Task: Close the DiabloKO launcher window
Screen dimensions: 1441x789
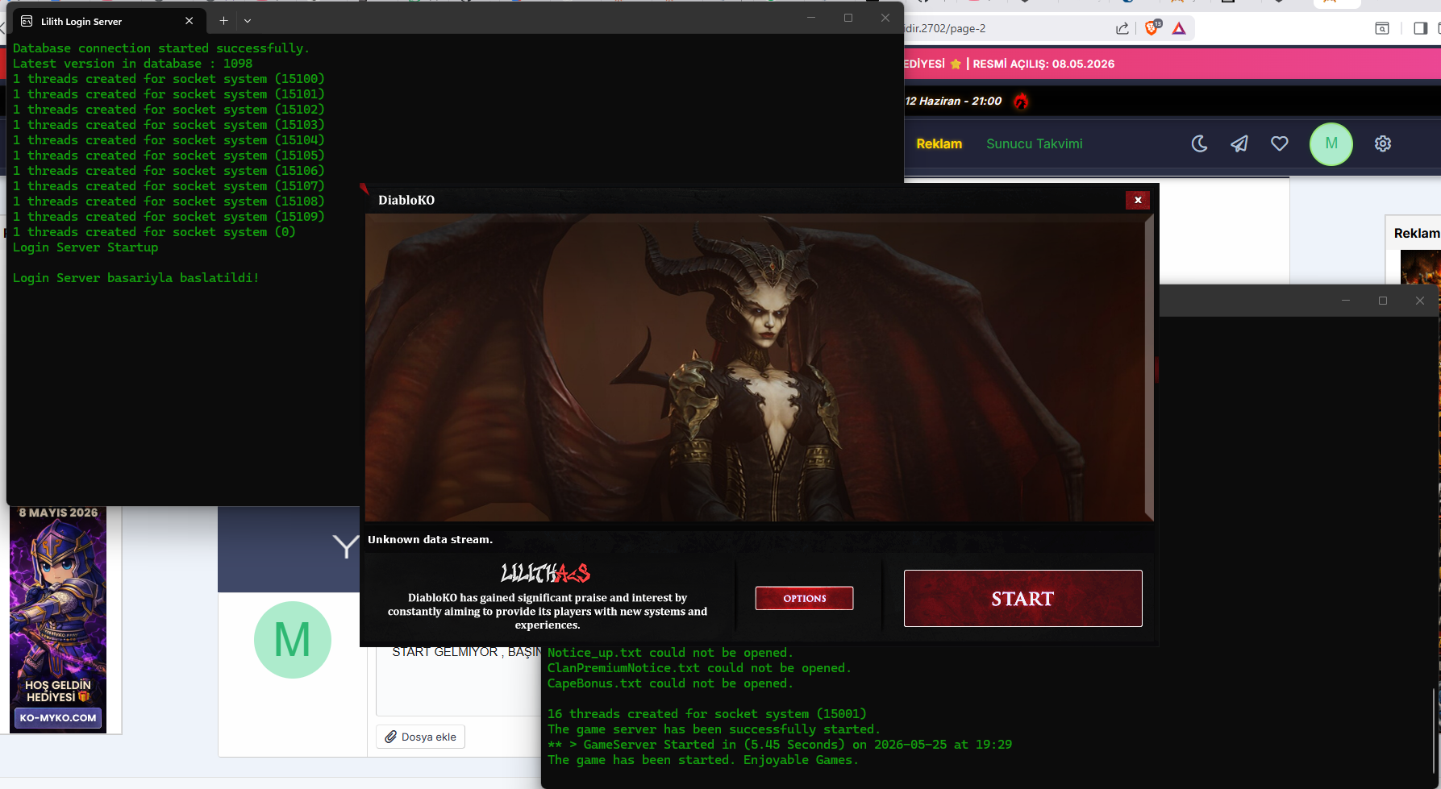Action: coord(1138,200)
